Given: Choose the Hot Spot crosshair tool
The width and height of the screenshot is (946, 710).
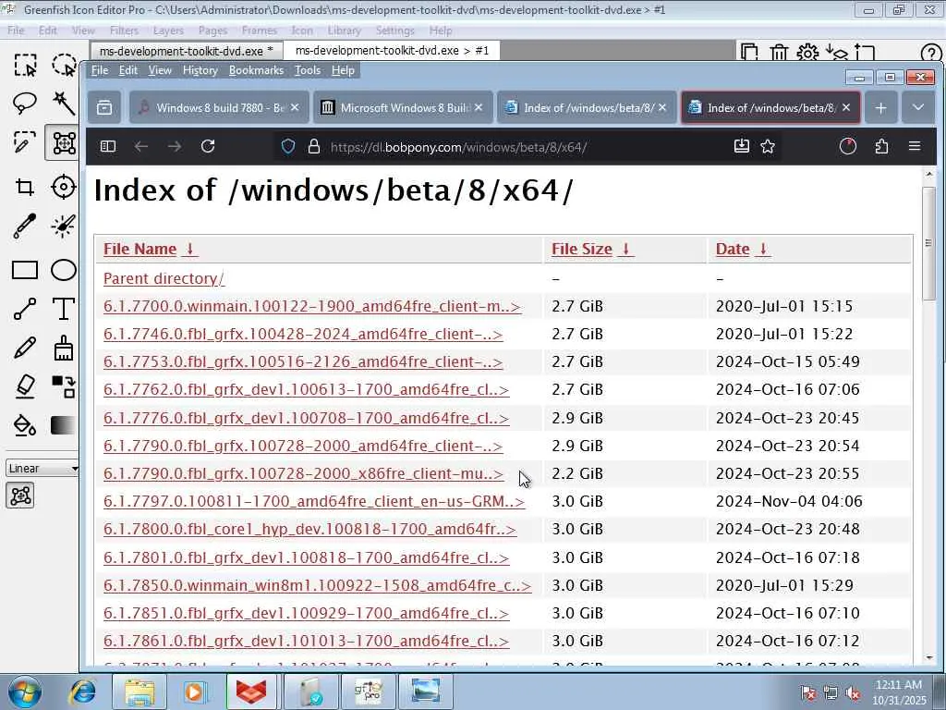Looking at the screenshot, I should click(64, 187).
